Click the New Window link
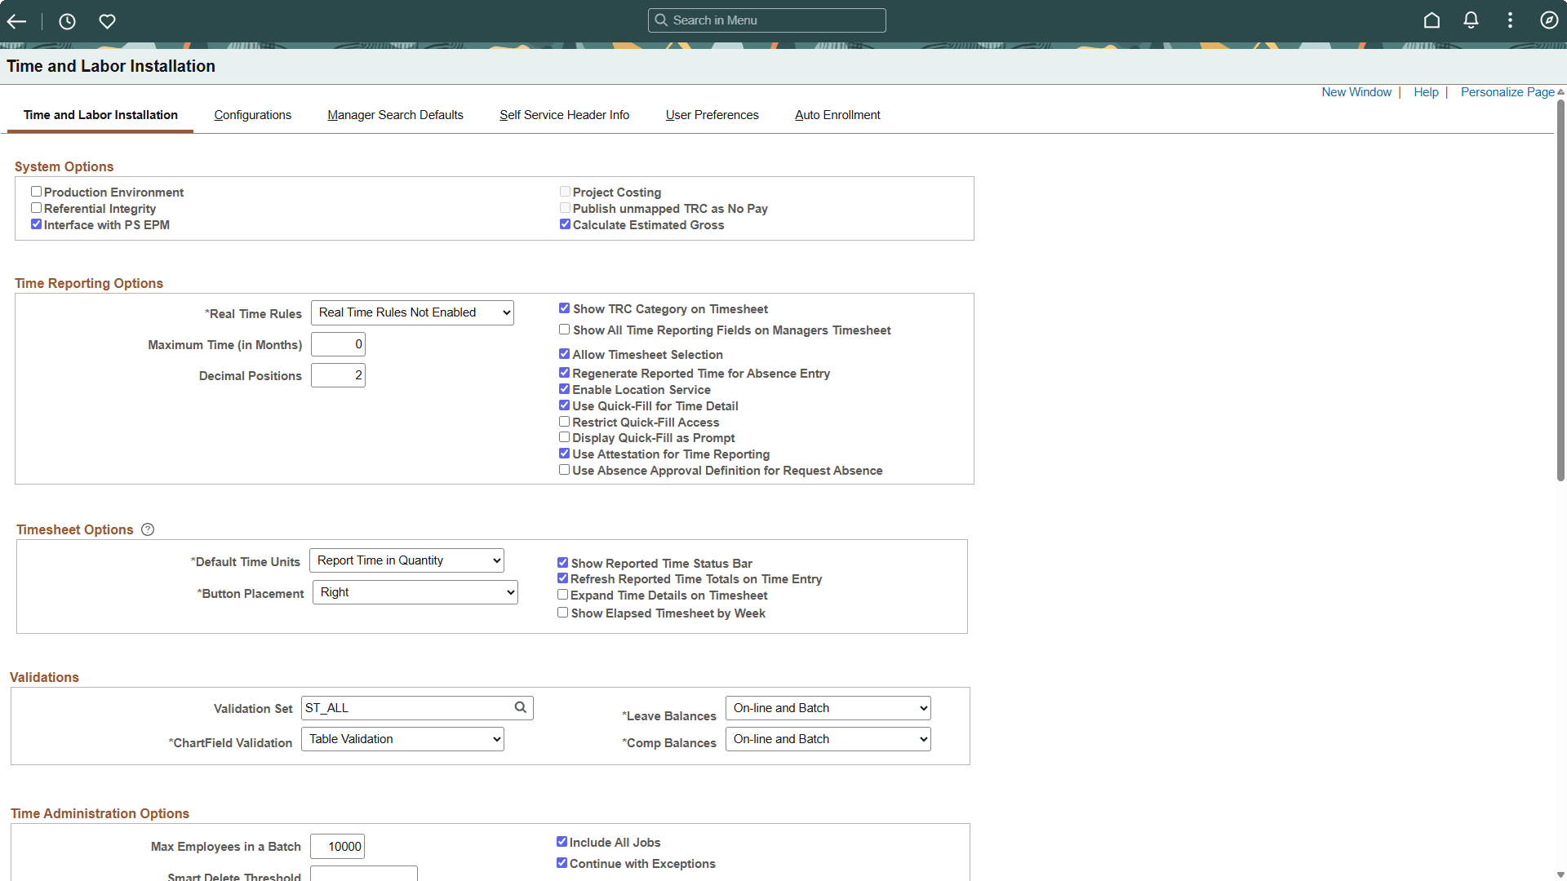This screenshot has height=881, width=1567. (x=1356, y=92)
